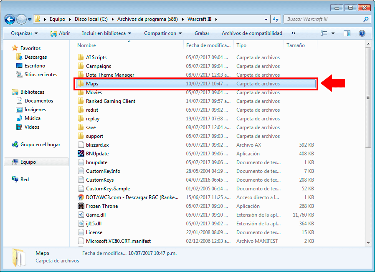This screenshot has width=375, height=272.
Task: Select the save folder icon
Action: 81,127
